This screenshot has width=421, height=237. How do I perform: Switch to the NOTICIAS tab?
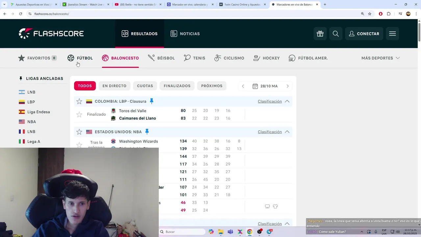tap(185, 34)
